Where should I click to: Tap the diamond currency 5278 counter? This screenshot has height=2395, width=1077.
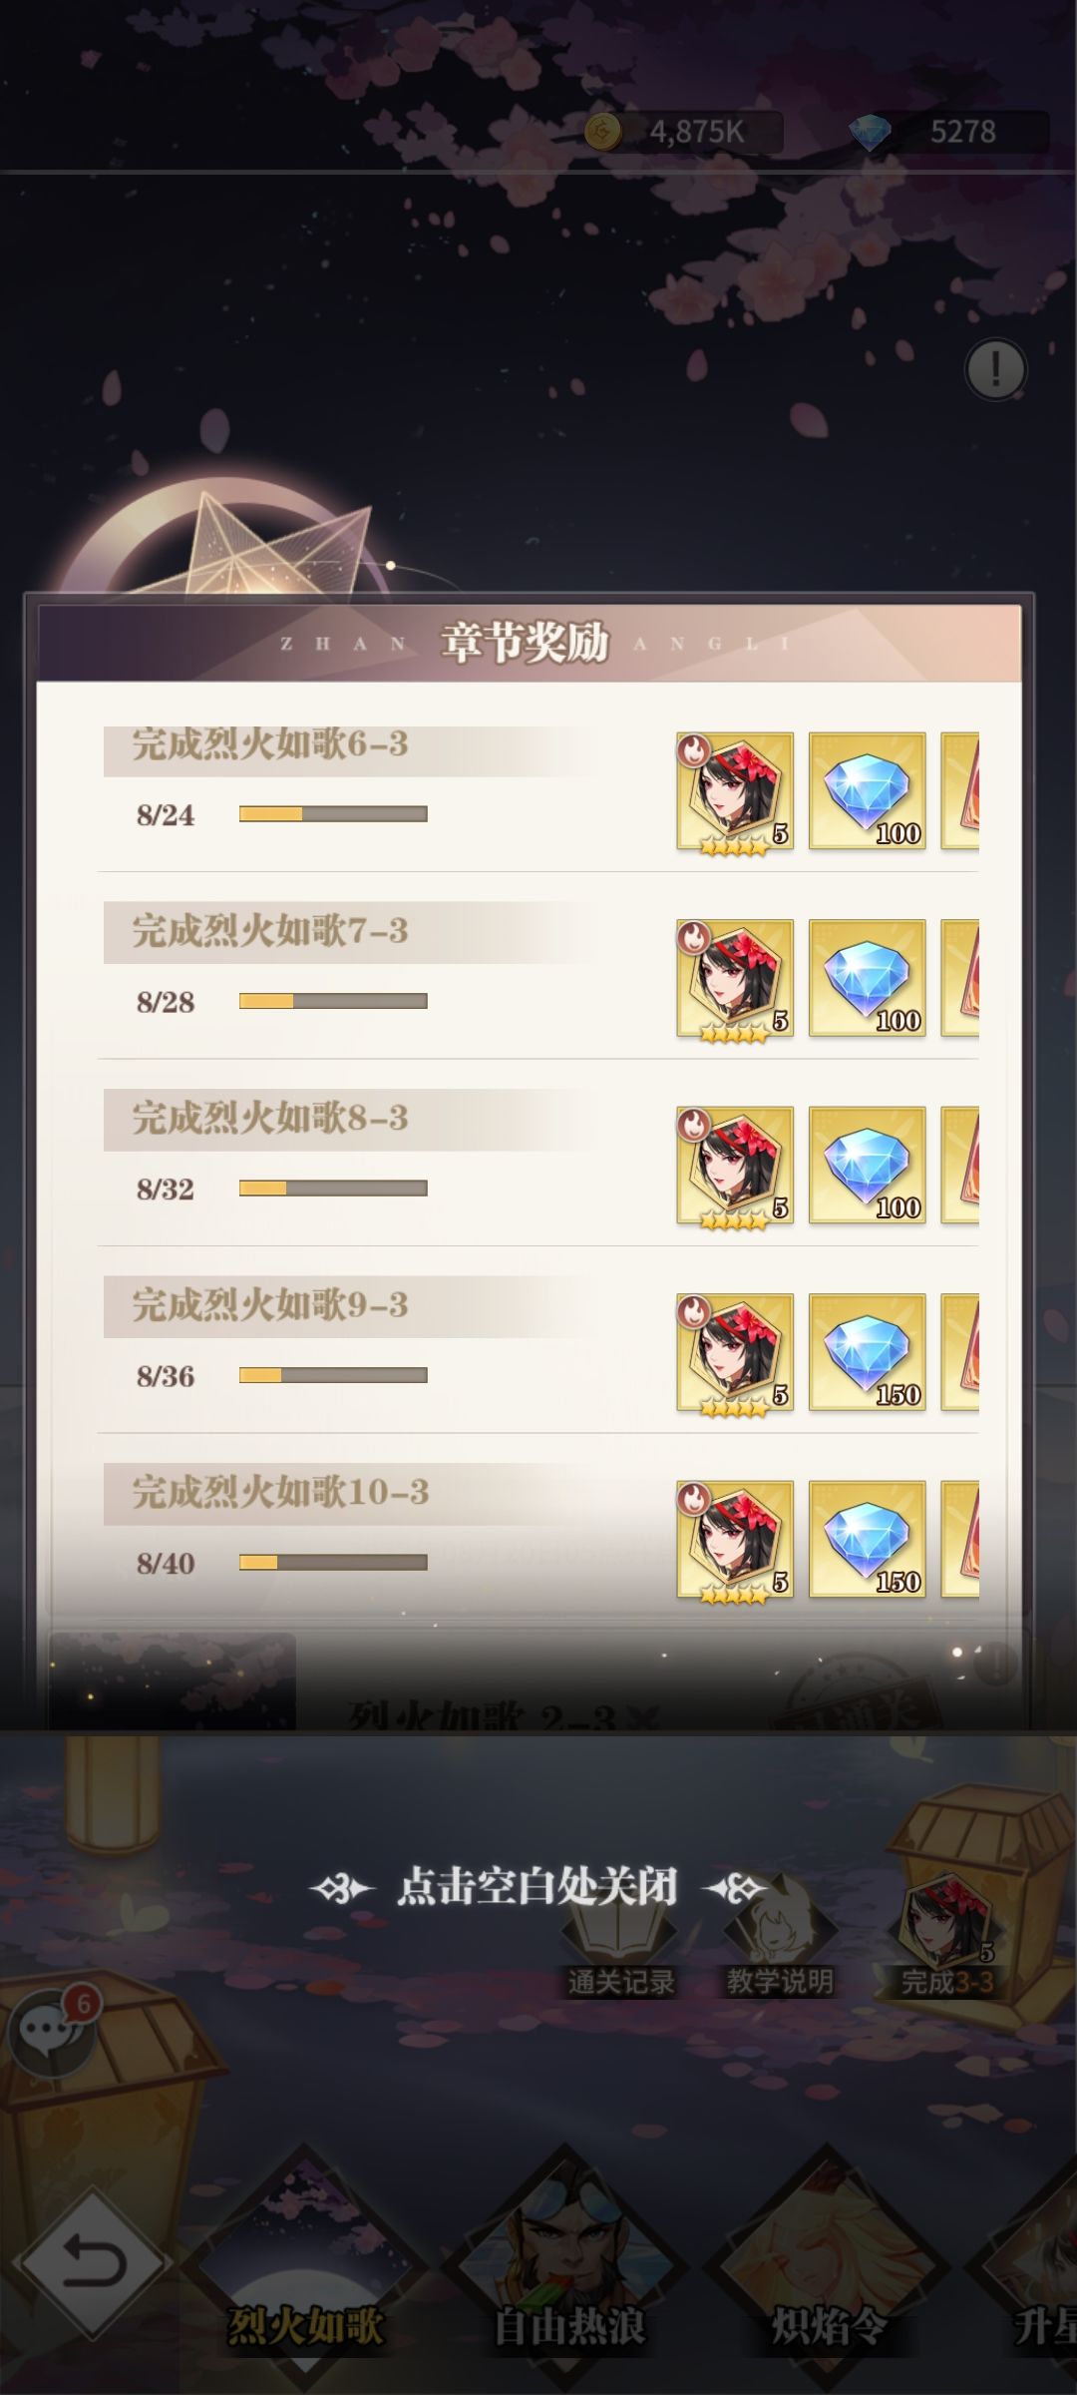949,132
